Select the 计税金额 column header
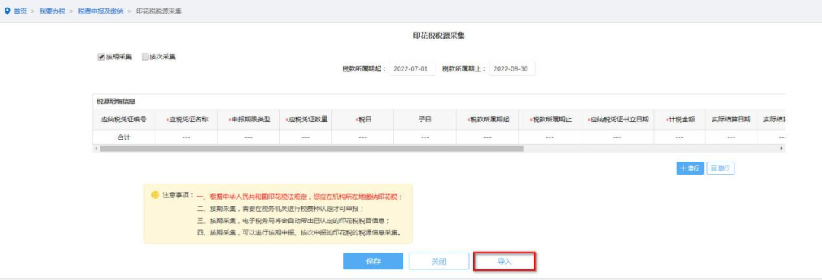The image size is (822, 280). click(680, 120)
